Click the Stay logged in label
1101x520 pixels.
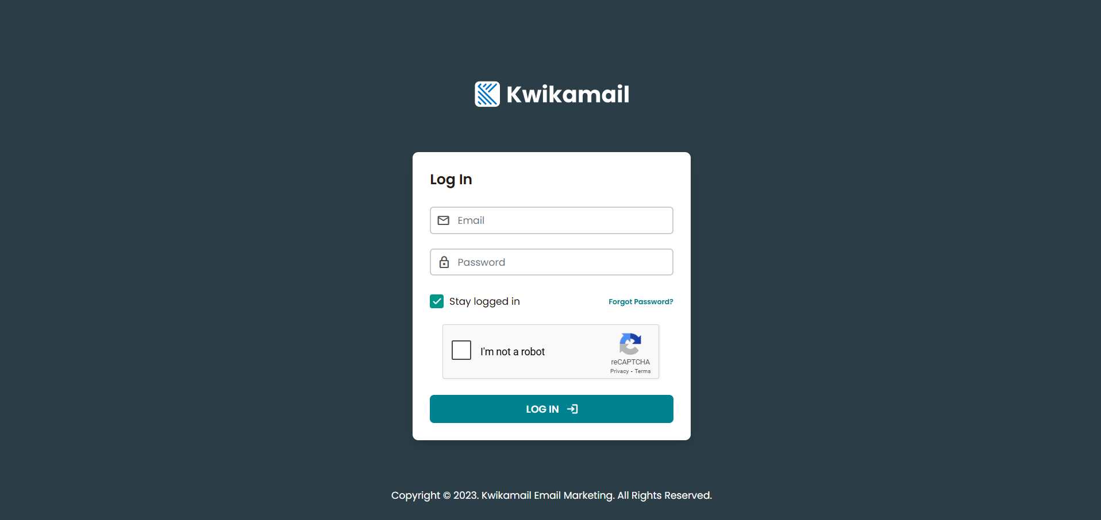tap(484, 301)
